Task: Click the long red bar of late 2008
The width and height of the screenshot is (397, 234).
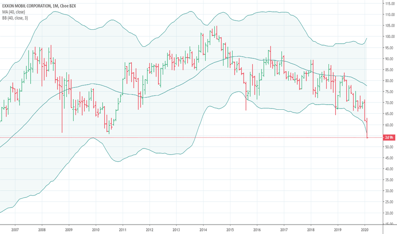Action: (62, 104)
